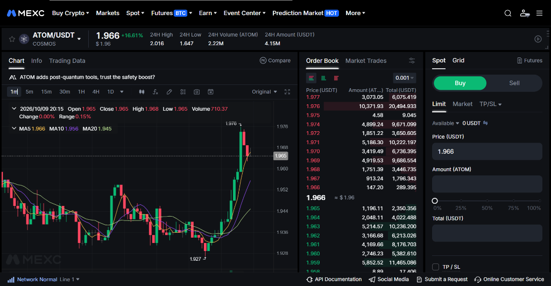Open Futures shortcut in trade panel
Screen dimensions: 551x286
pyautogui.click(x=529, y=61)
